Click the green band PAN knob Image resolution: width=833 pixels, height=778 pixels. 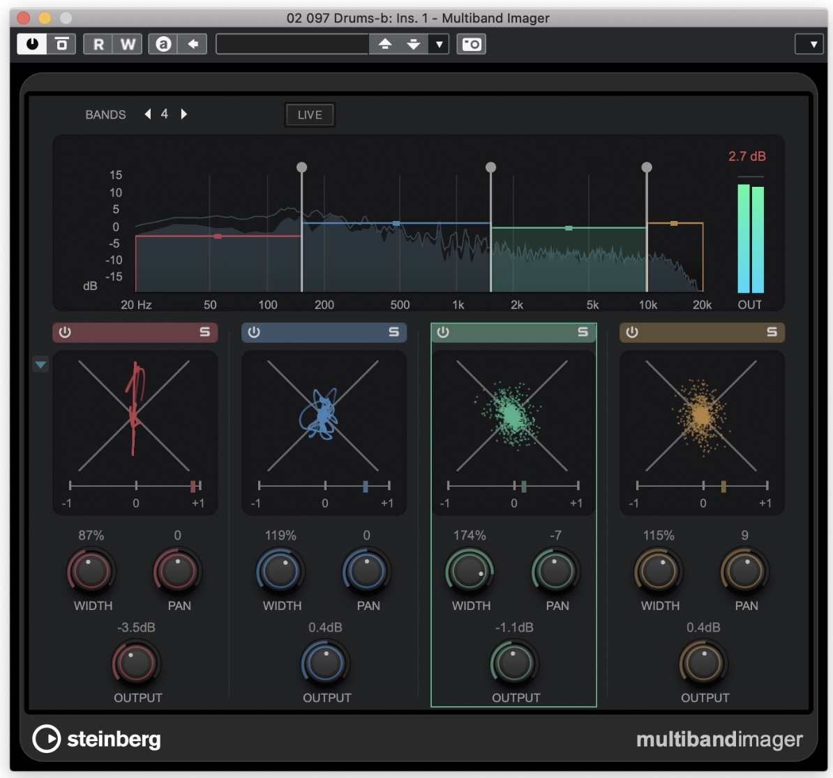[x=555, y=572]
